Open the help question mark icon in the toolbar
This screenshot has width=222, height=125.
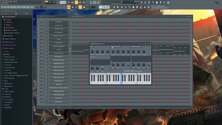point(153,2)
